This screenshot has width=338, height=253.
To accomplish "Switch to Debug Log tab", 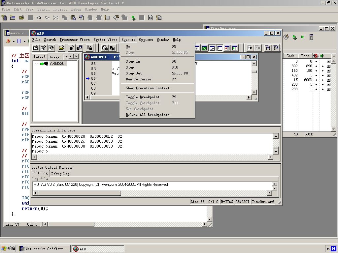I will pyautogui.click(x=60, y=174).
